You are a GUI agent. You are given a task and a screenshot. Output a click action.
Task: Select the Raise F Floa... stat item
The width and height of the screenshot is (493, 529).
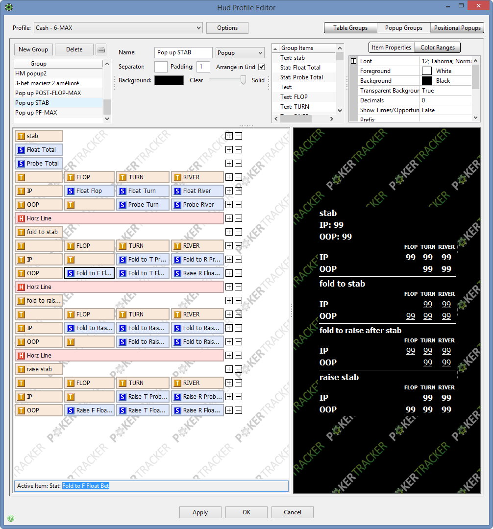89,410
